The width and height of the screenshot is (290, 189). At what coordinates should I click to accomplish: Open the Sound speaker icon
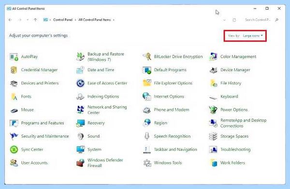click(80, 136)
